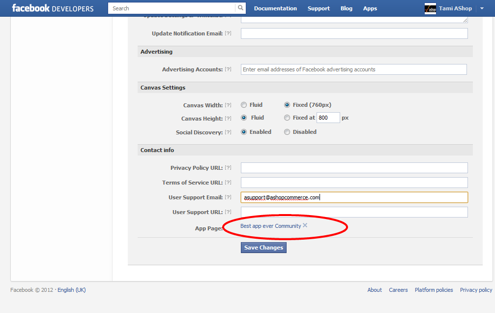Open About footer link
Viewport: 495px width, 313px height.
click(x=375, y=290)
